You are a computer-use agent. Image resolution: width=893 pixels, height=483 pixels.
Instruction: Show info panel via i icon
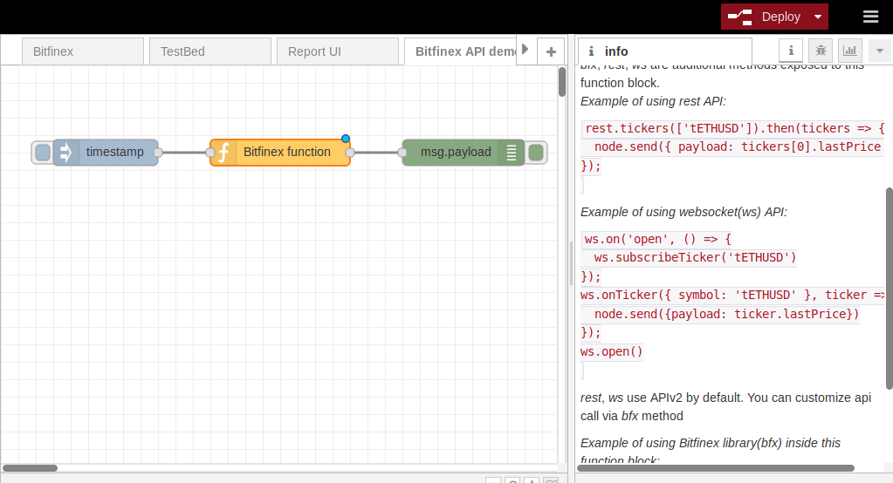coord(791,51)
